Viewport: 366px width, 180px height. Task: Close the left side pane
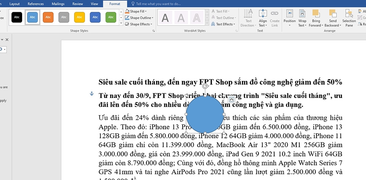click(x=7, y=40)
